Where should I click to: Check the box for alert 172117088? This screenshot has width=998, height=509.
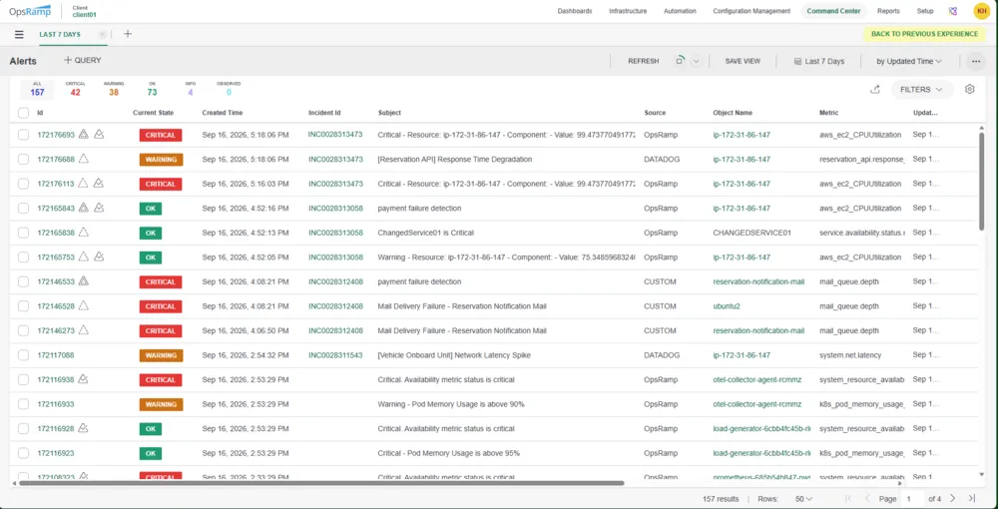[x=23, y=355]
